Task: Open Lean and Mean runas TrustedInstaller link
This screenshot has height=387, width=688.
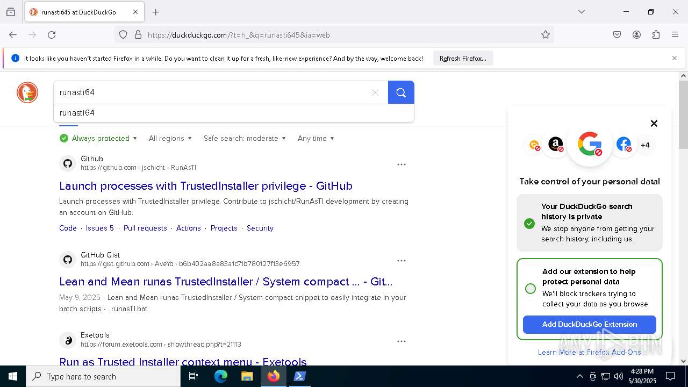Action: pyautogui.click(x=226, y=282)
